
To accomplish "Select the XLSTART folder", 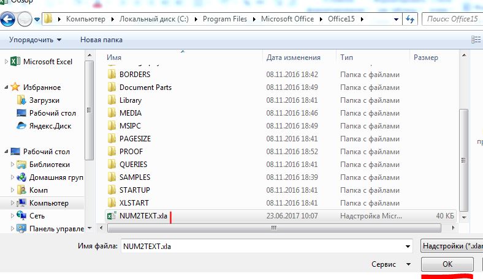I will [x=134, y=203].
